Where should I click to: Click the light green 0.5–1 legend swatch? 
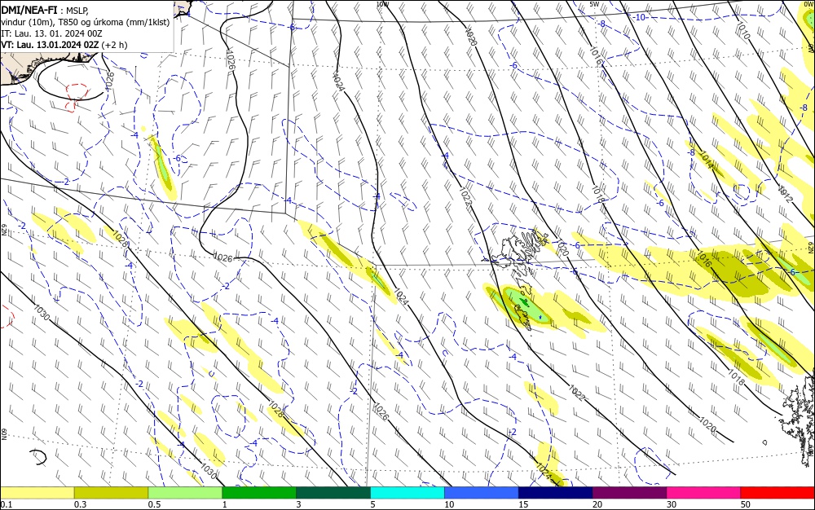pos(185,493)
